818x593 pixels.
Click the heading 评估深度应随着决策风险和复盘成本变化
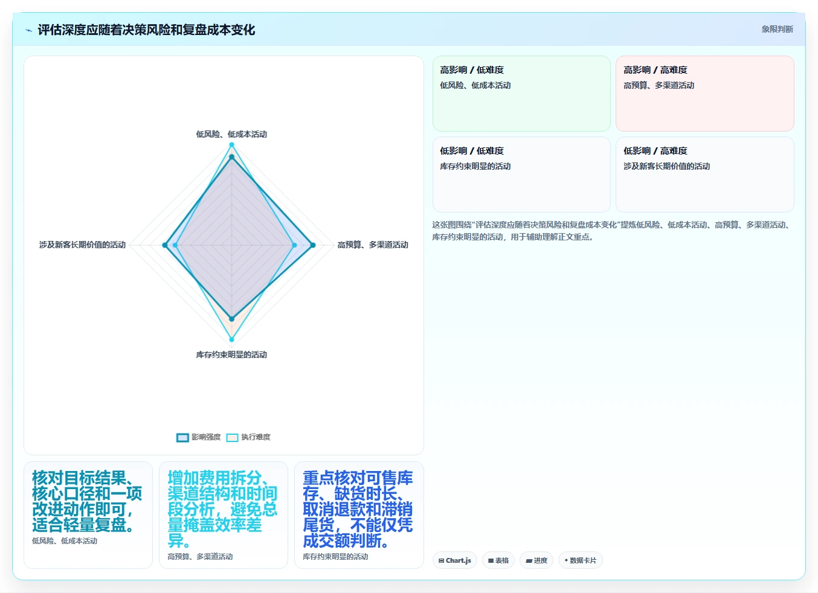coord(146,30)
